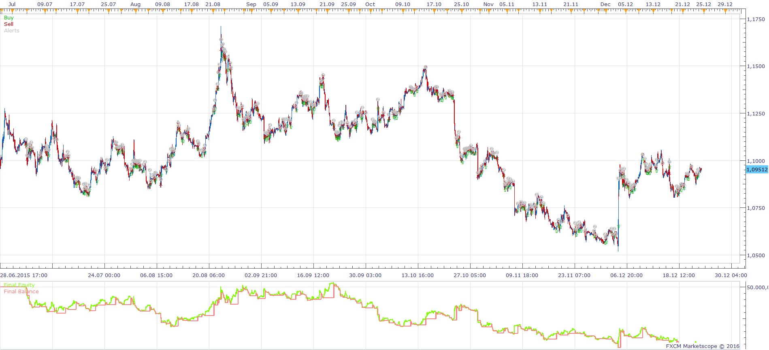
Task: Click the 18.12 12:00 time label
Action: tap(679, 275)
